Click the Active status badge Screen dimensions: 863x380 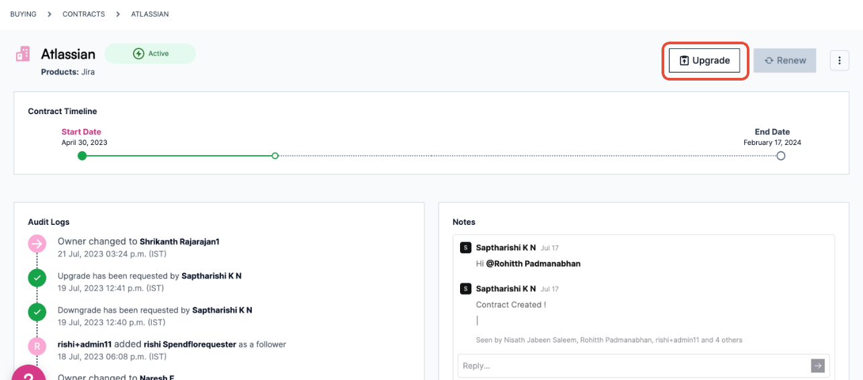(x=150, y=54)
